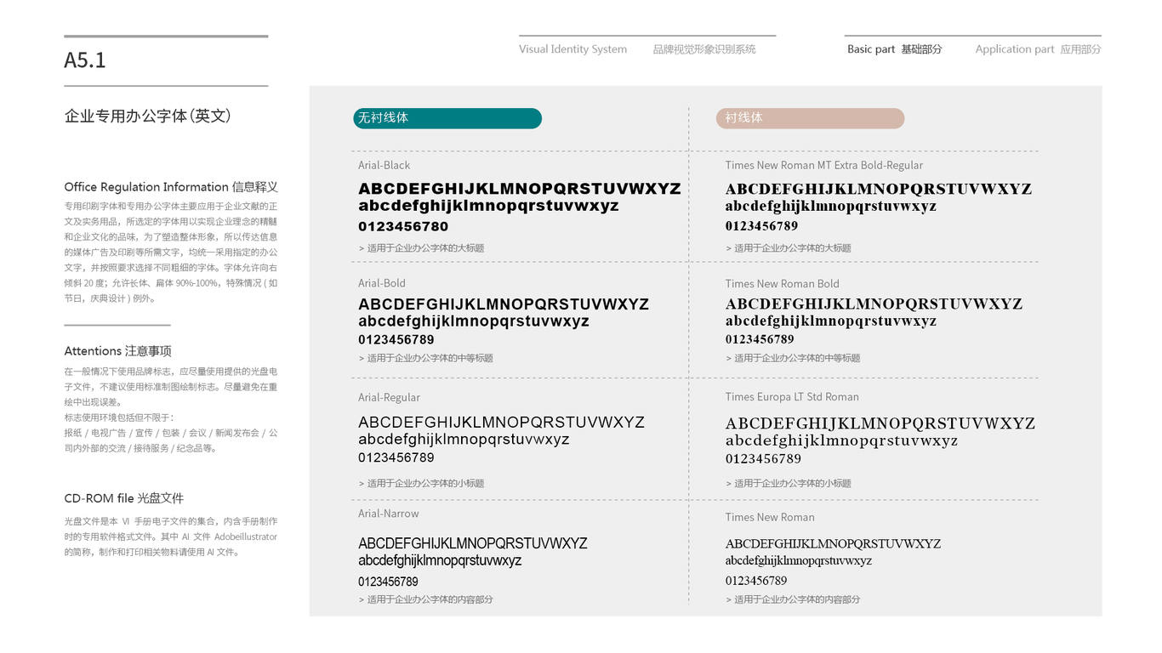
Task: Select the Arial-Bold font name label
Action: (382, 283)
